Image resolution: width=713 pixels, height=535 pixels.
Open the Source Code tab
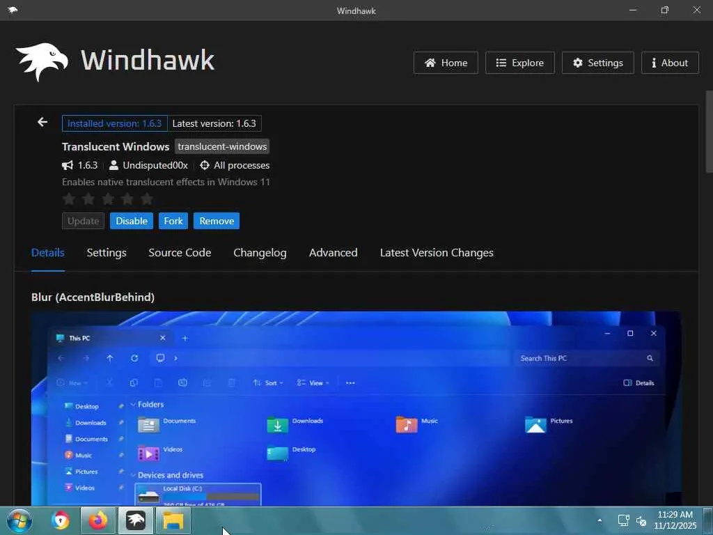click(180, 252)
